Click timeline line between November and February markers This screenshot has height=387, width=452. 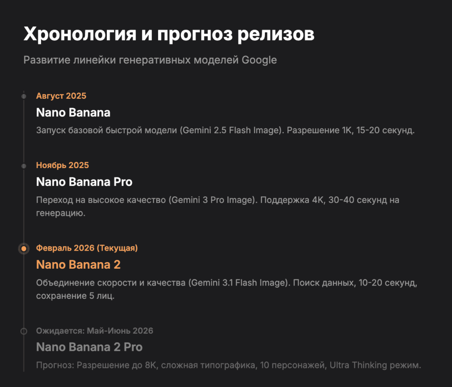point(24,207)
